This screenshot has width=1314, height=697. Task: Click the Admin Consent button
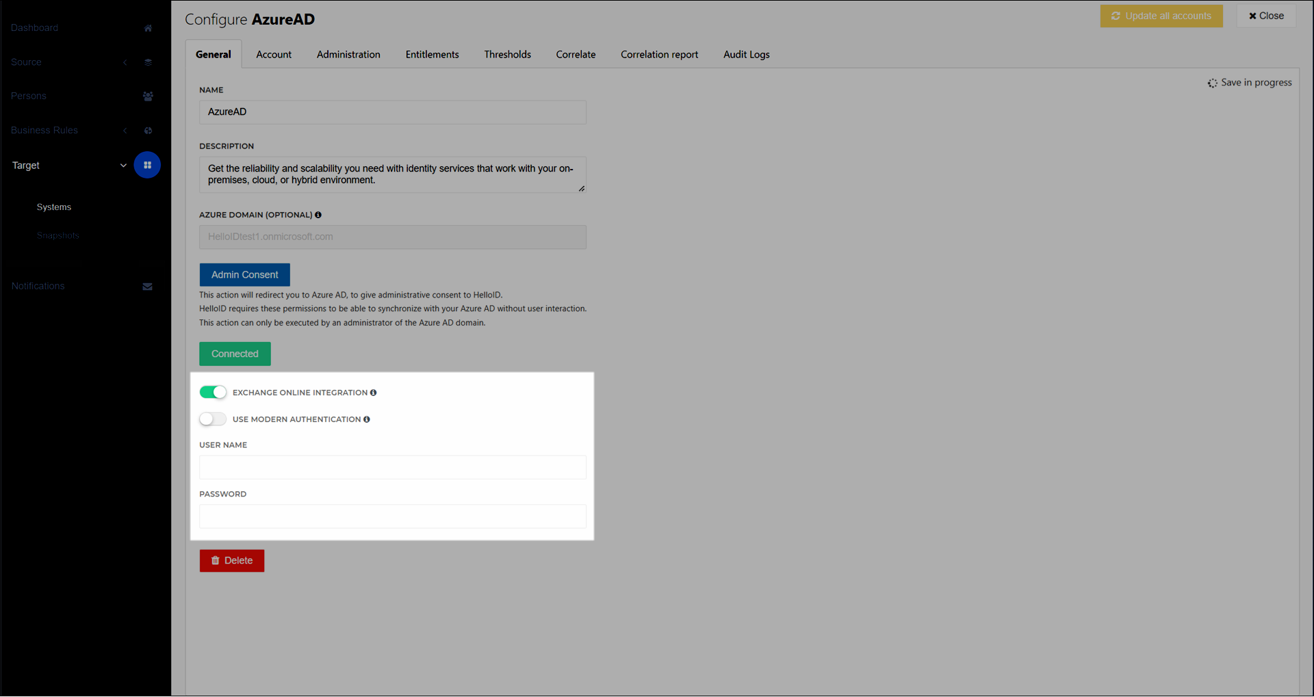245,275
